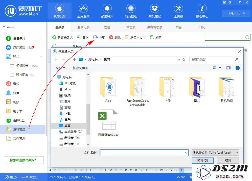Select the 通讯录备份.csv file
Viewport: 252px width, 181px height.
[x=108, y=123]
